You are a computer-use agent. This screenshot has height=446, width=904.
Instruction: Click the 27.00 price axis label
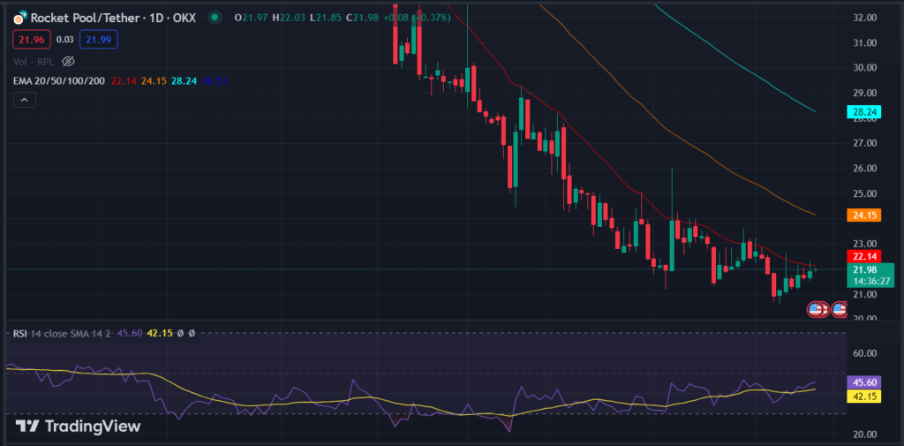865,143
